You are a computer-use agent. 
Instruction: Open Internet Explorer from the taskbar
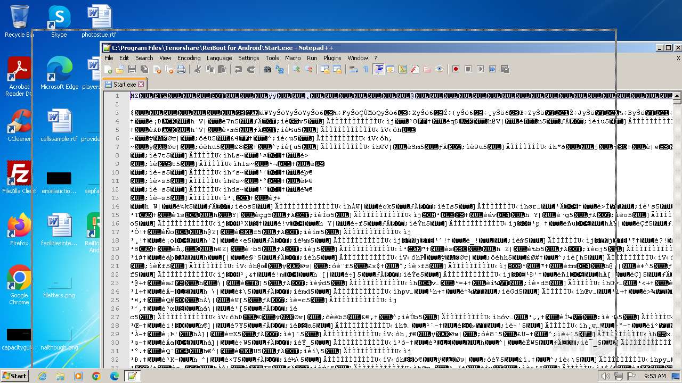42,376
